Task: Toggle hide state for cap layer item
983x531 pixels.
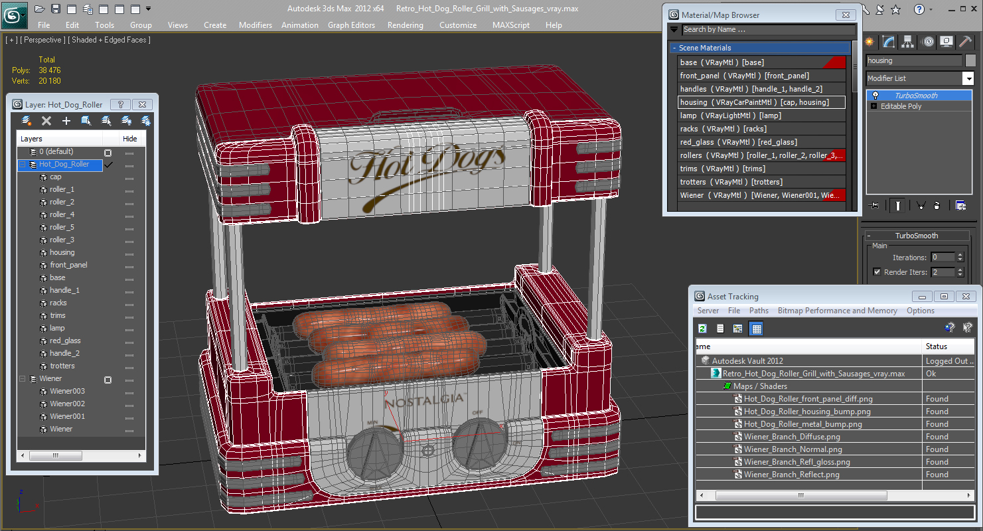Action: [x=129, y=177]
